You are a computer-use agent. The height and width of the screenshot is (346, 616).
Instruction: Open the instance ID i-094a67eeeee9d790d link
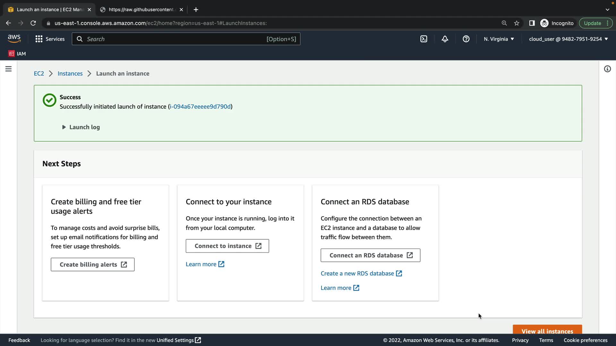point(200,107)
